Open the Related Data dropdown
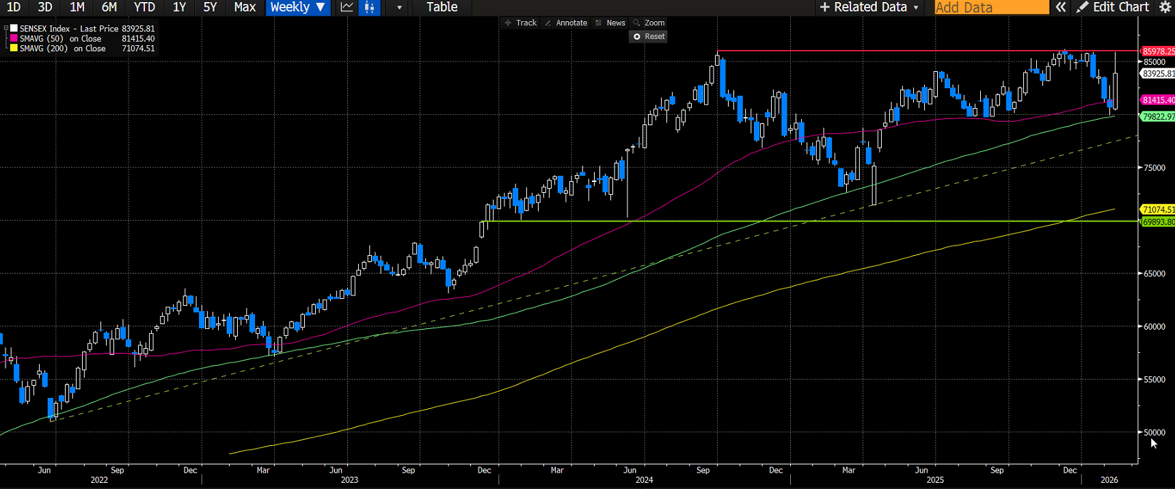Viewport: 1175px width, 489px height. click(x=869, y=8)
